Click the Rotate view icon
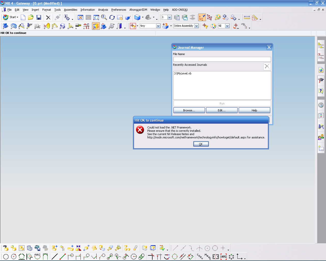 pyautogui.click(x=112, y=17)
